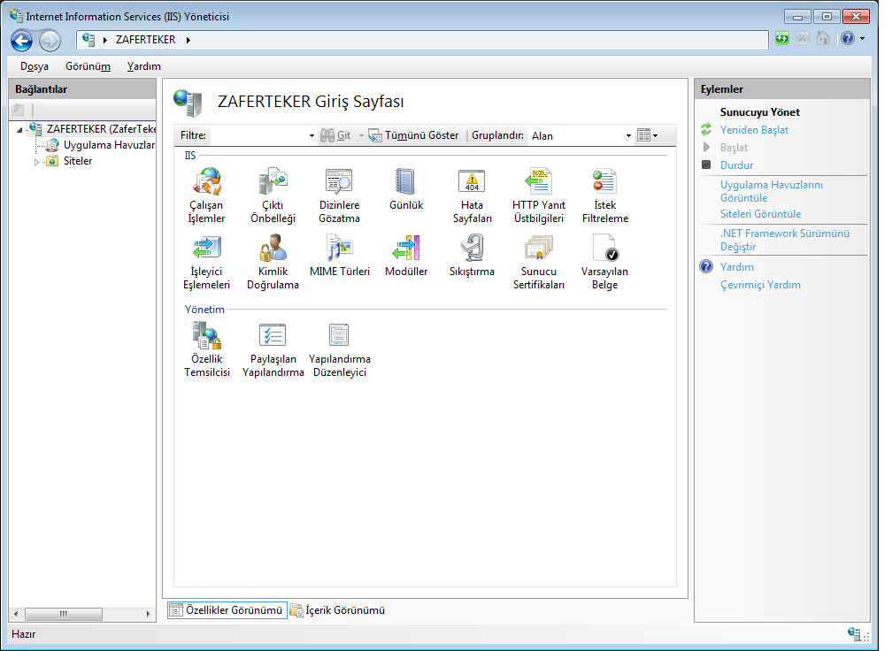Image resolution: width=892 pixels, height=651 pixels.
Task: Open HTTP Yanıt Üstbilgileri icon
Action: pos(538,195)
